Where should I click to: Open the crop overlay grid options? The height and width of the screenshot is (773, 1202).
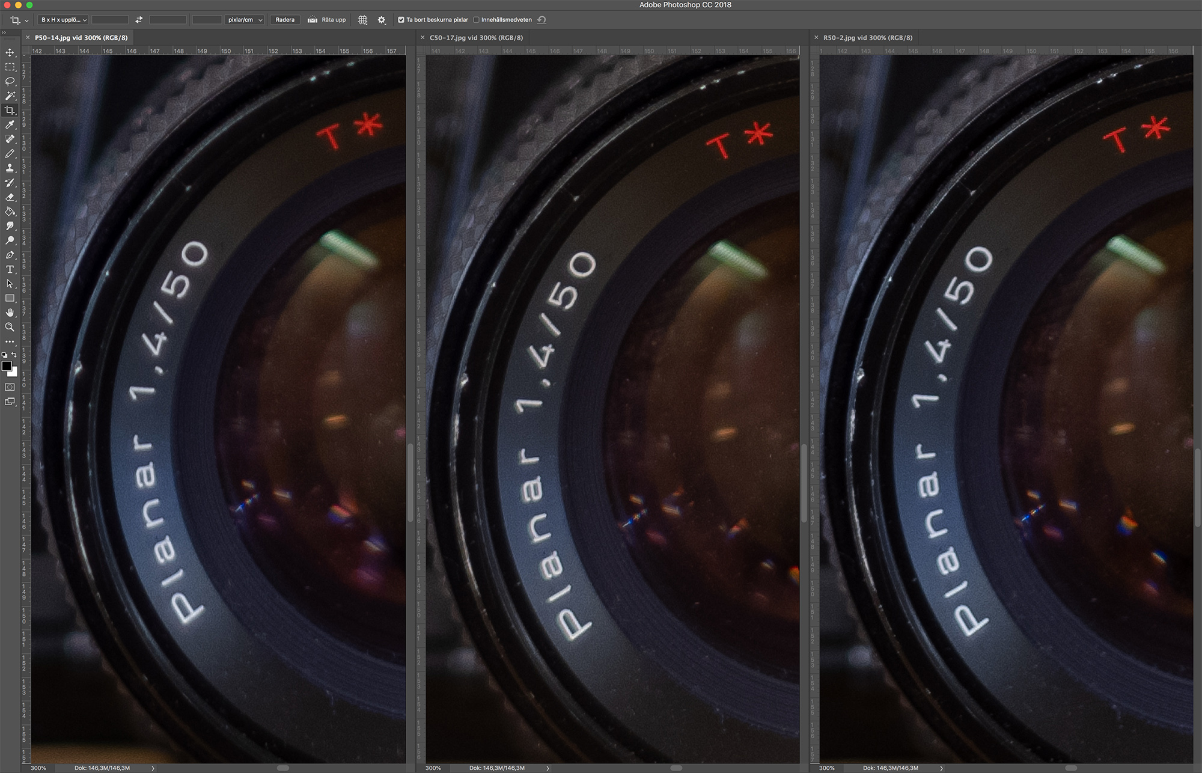362,20
